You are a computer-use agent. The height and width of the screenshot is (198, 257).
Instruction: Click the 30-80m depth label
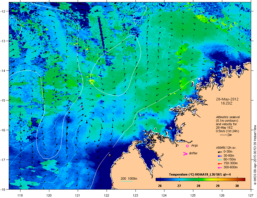point(229,156)
